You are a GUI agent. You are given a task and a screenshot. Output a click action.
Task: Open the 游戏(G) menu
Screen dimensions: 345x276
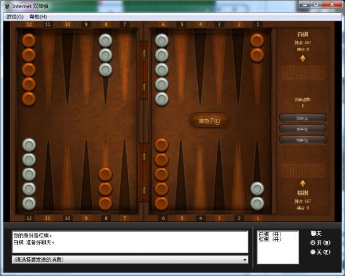click(x=15, y=17)
